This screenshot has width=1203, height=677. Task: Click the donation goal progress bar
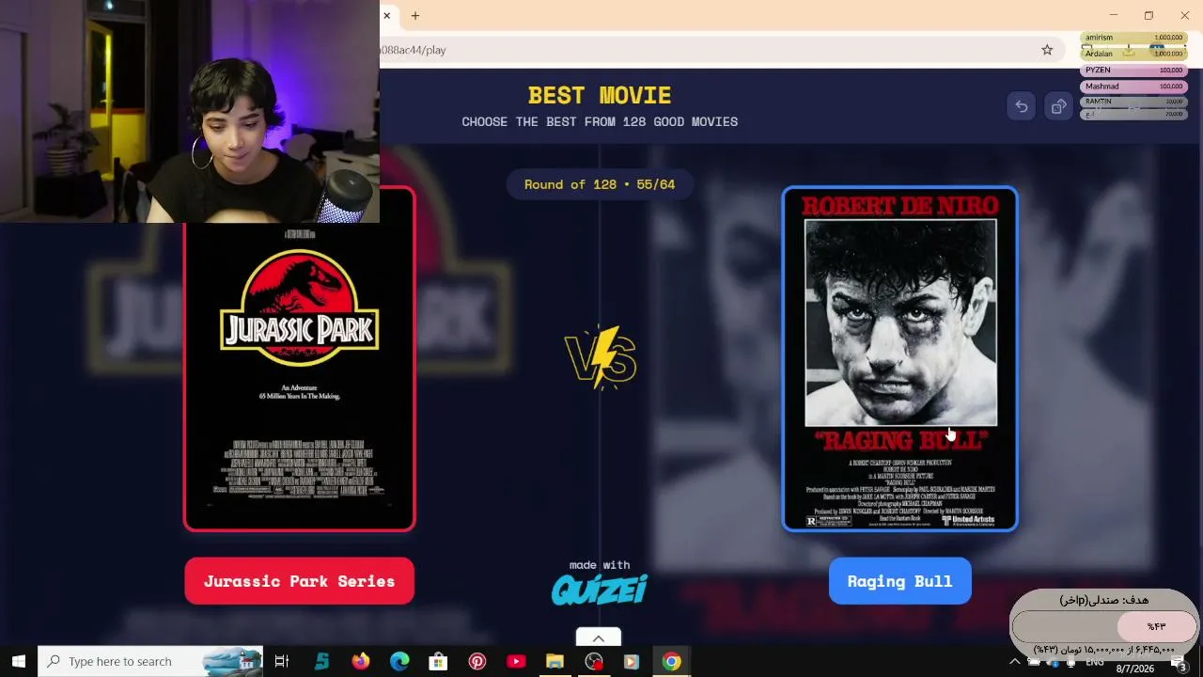[1104, 626]
